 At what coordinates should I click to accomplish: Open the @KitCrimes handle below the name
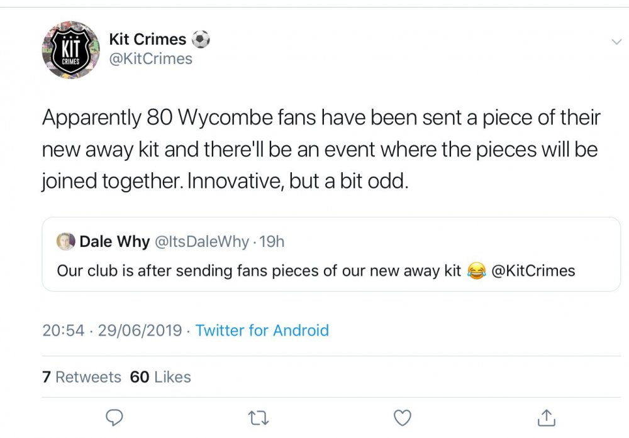150,59
